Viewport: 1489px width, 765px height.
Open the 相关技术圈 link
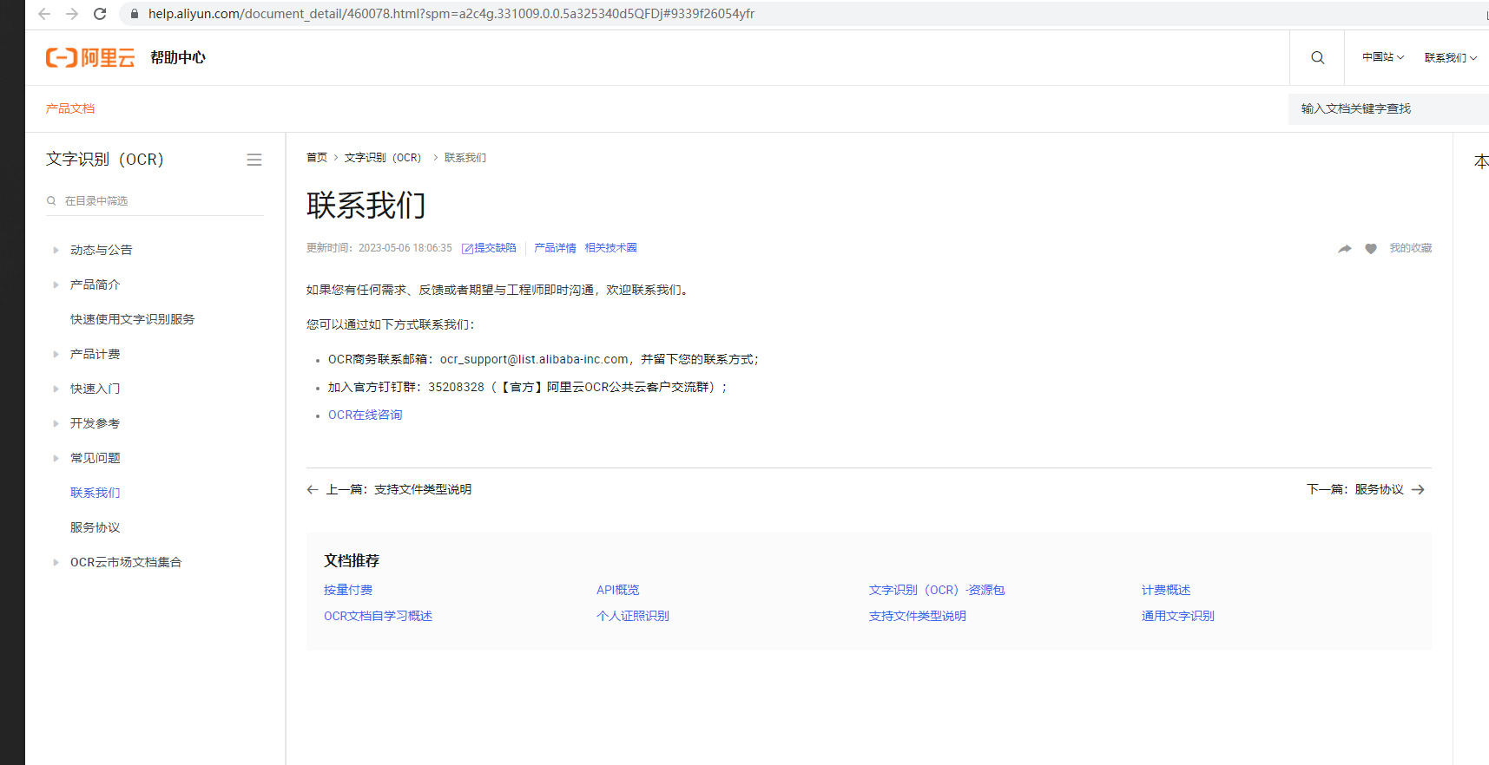pyautogui.click(x=611, y=248)
